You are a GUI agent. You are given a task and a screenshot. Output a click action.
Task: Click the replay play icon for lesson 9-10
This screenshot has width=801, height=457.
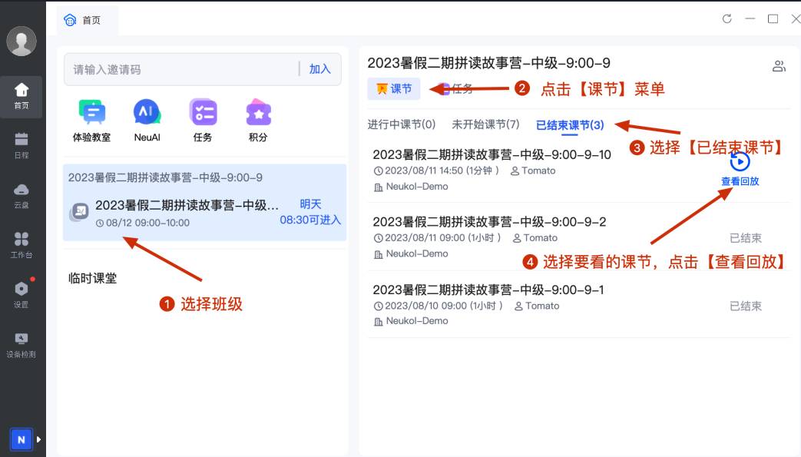[x=740, y=161]
